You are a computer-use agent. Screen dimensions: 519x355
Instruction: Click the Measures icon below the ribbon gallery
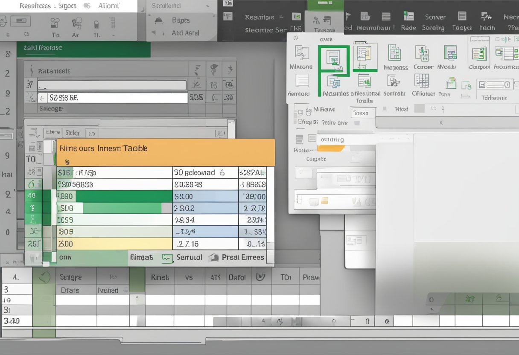[x=335, y=83]
